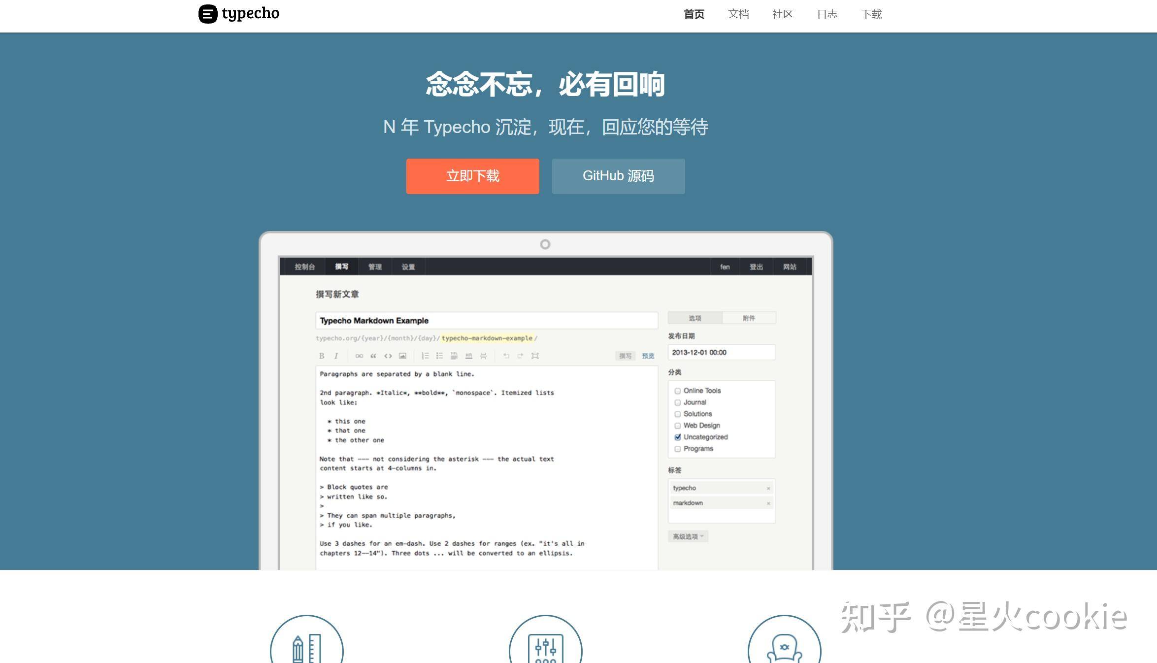The height and width of the screenshot is (663, 1157).
Task: Click the 立即下载 download button
Action: pos(472,176)
